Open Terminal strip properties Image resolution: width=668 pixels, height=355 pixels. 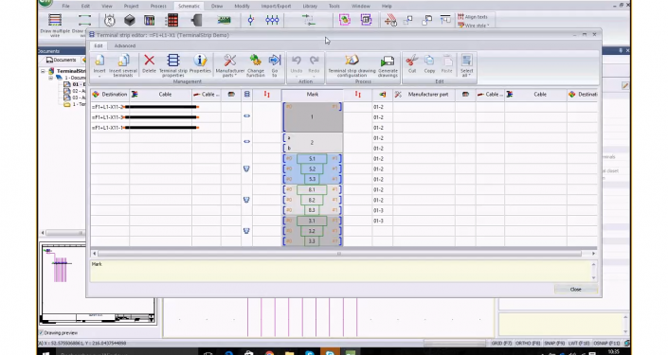(x=173, y=65)
